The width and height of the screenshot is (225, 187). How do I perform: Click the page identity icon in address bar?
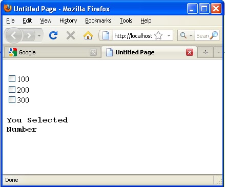(106, 35)
